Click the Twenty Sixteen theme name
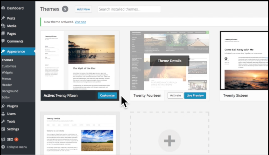The image size is (269, 155). tap(236, 95)
